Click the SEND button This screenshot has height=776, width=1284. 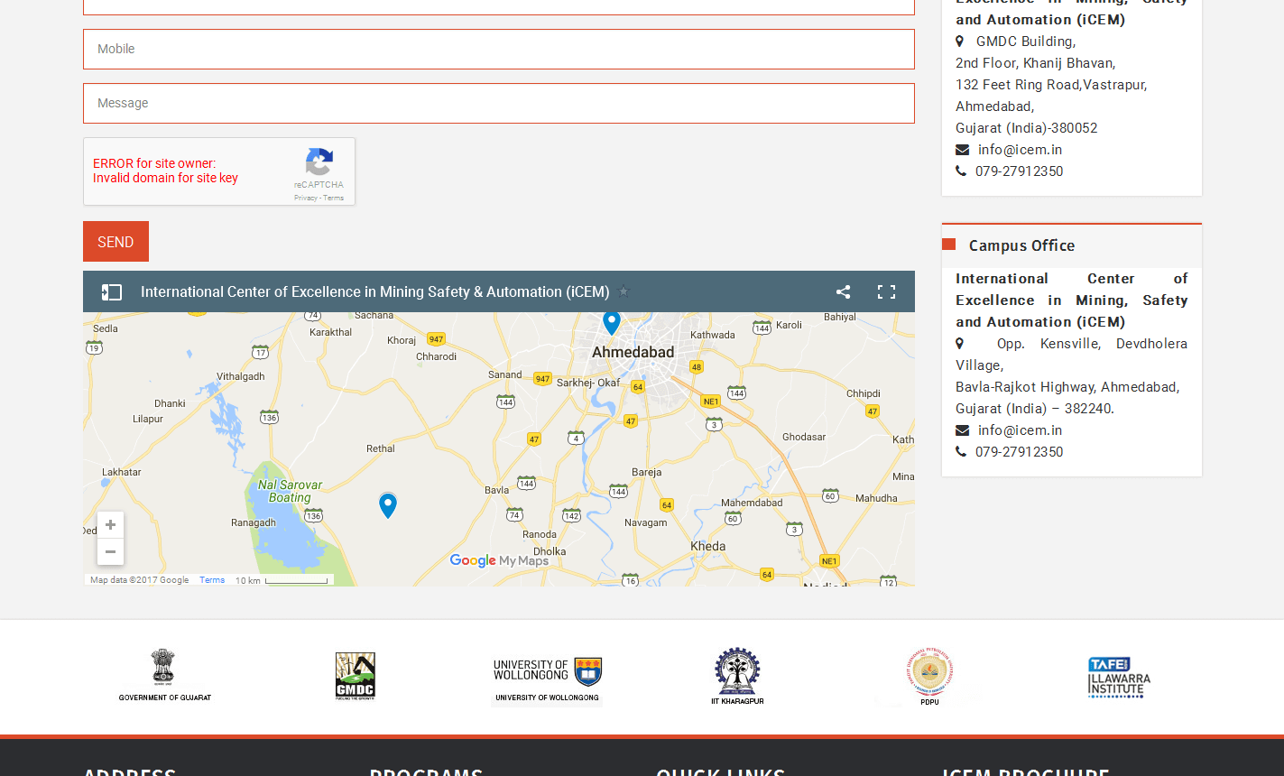coord(115,242)
